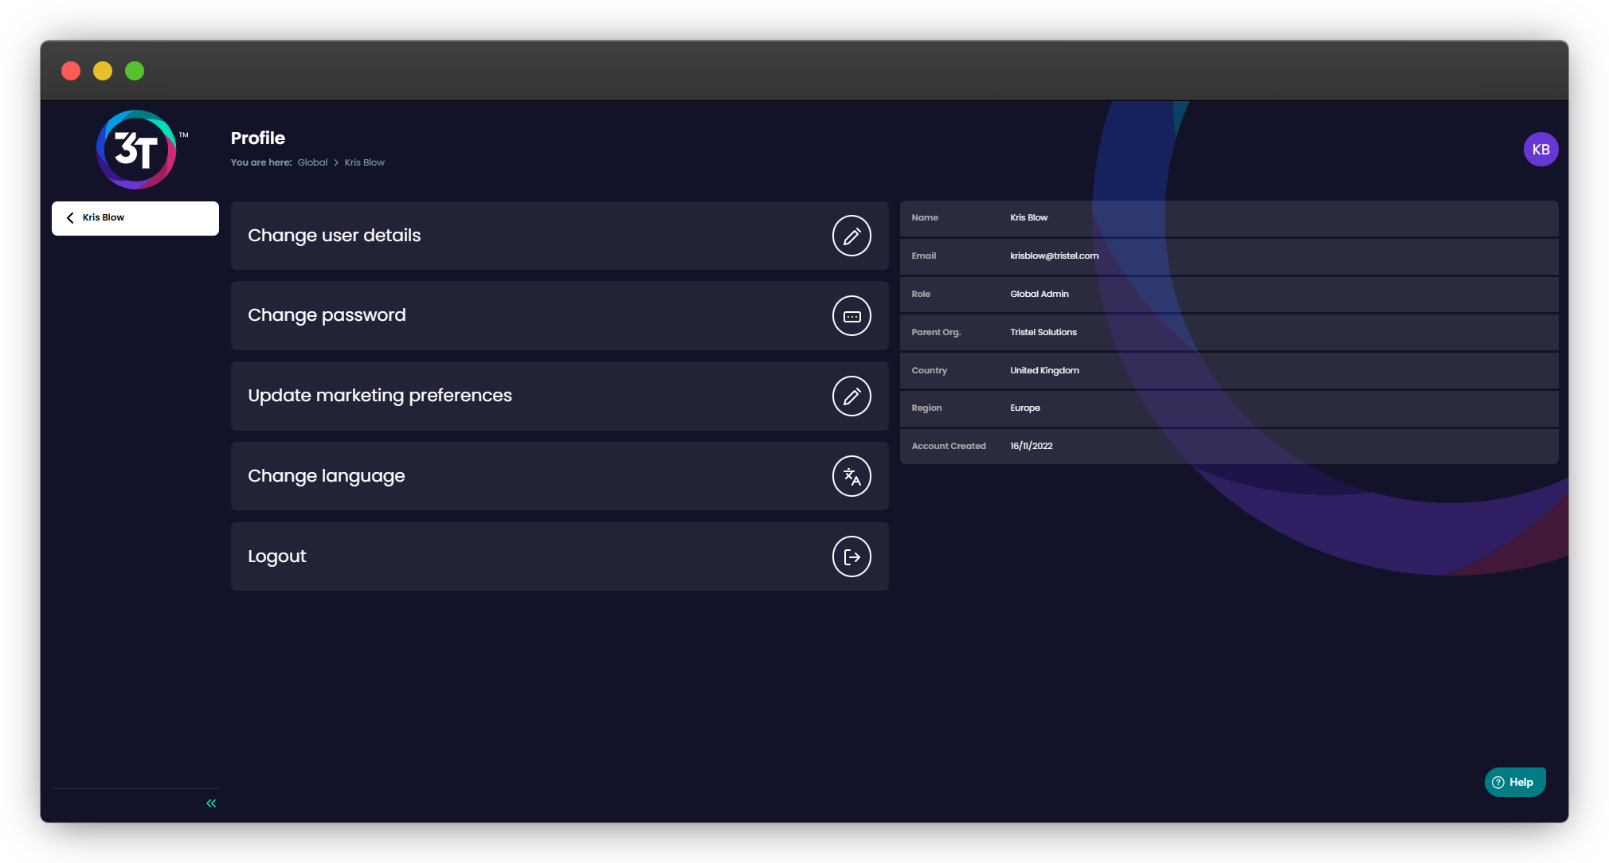
Task: Click the password field icon button
Action: (x=851, y=316)
